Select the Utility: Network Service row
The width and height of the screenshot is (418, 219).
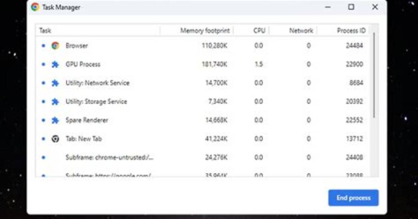203,83
